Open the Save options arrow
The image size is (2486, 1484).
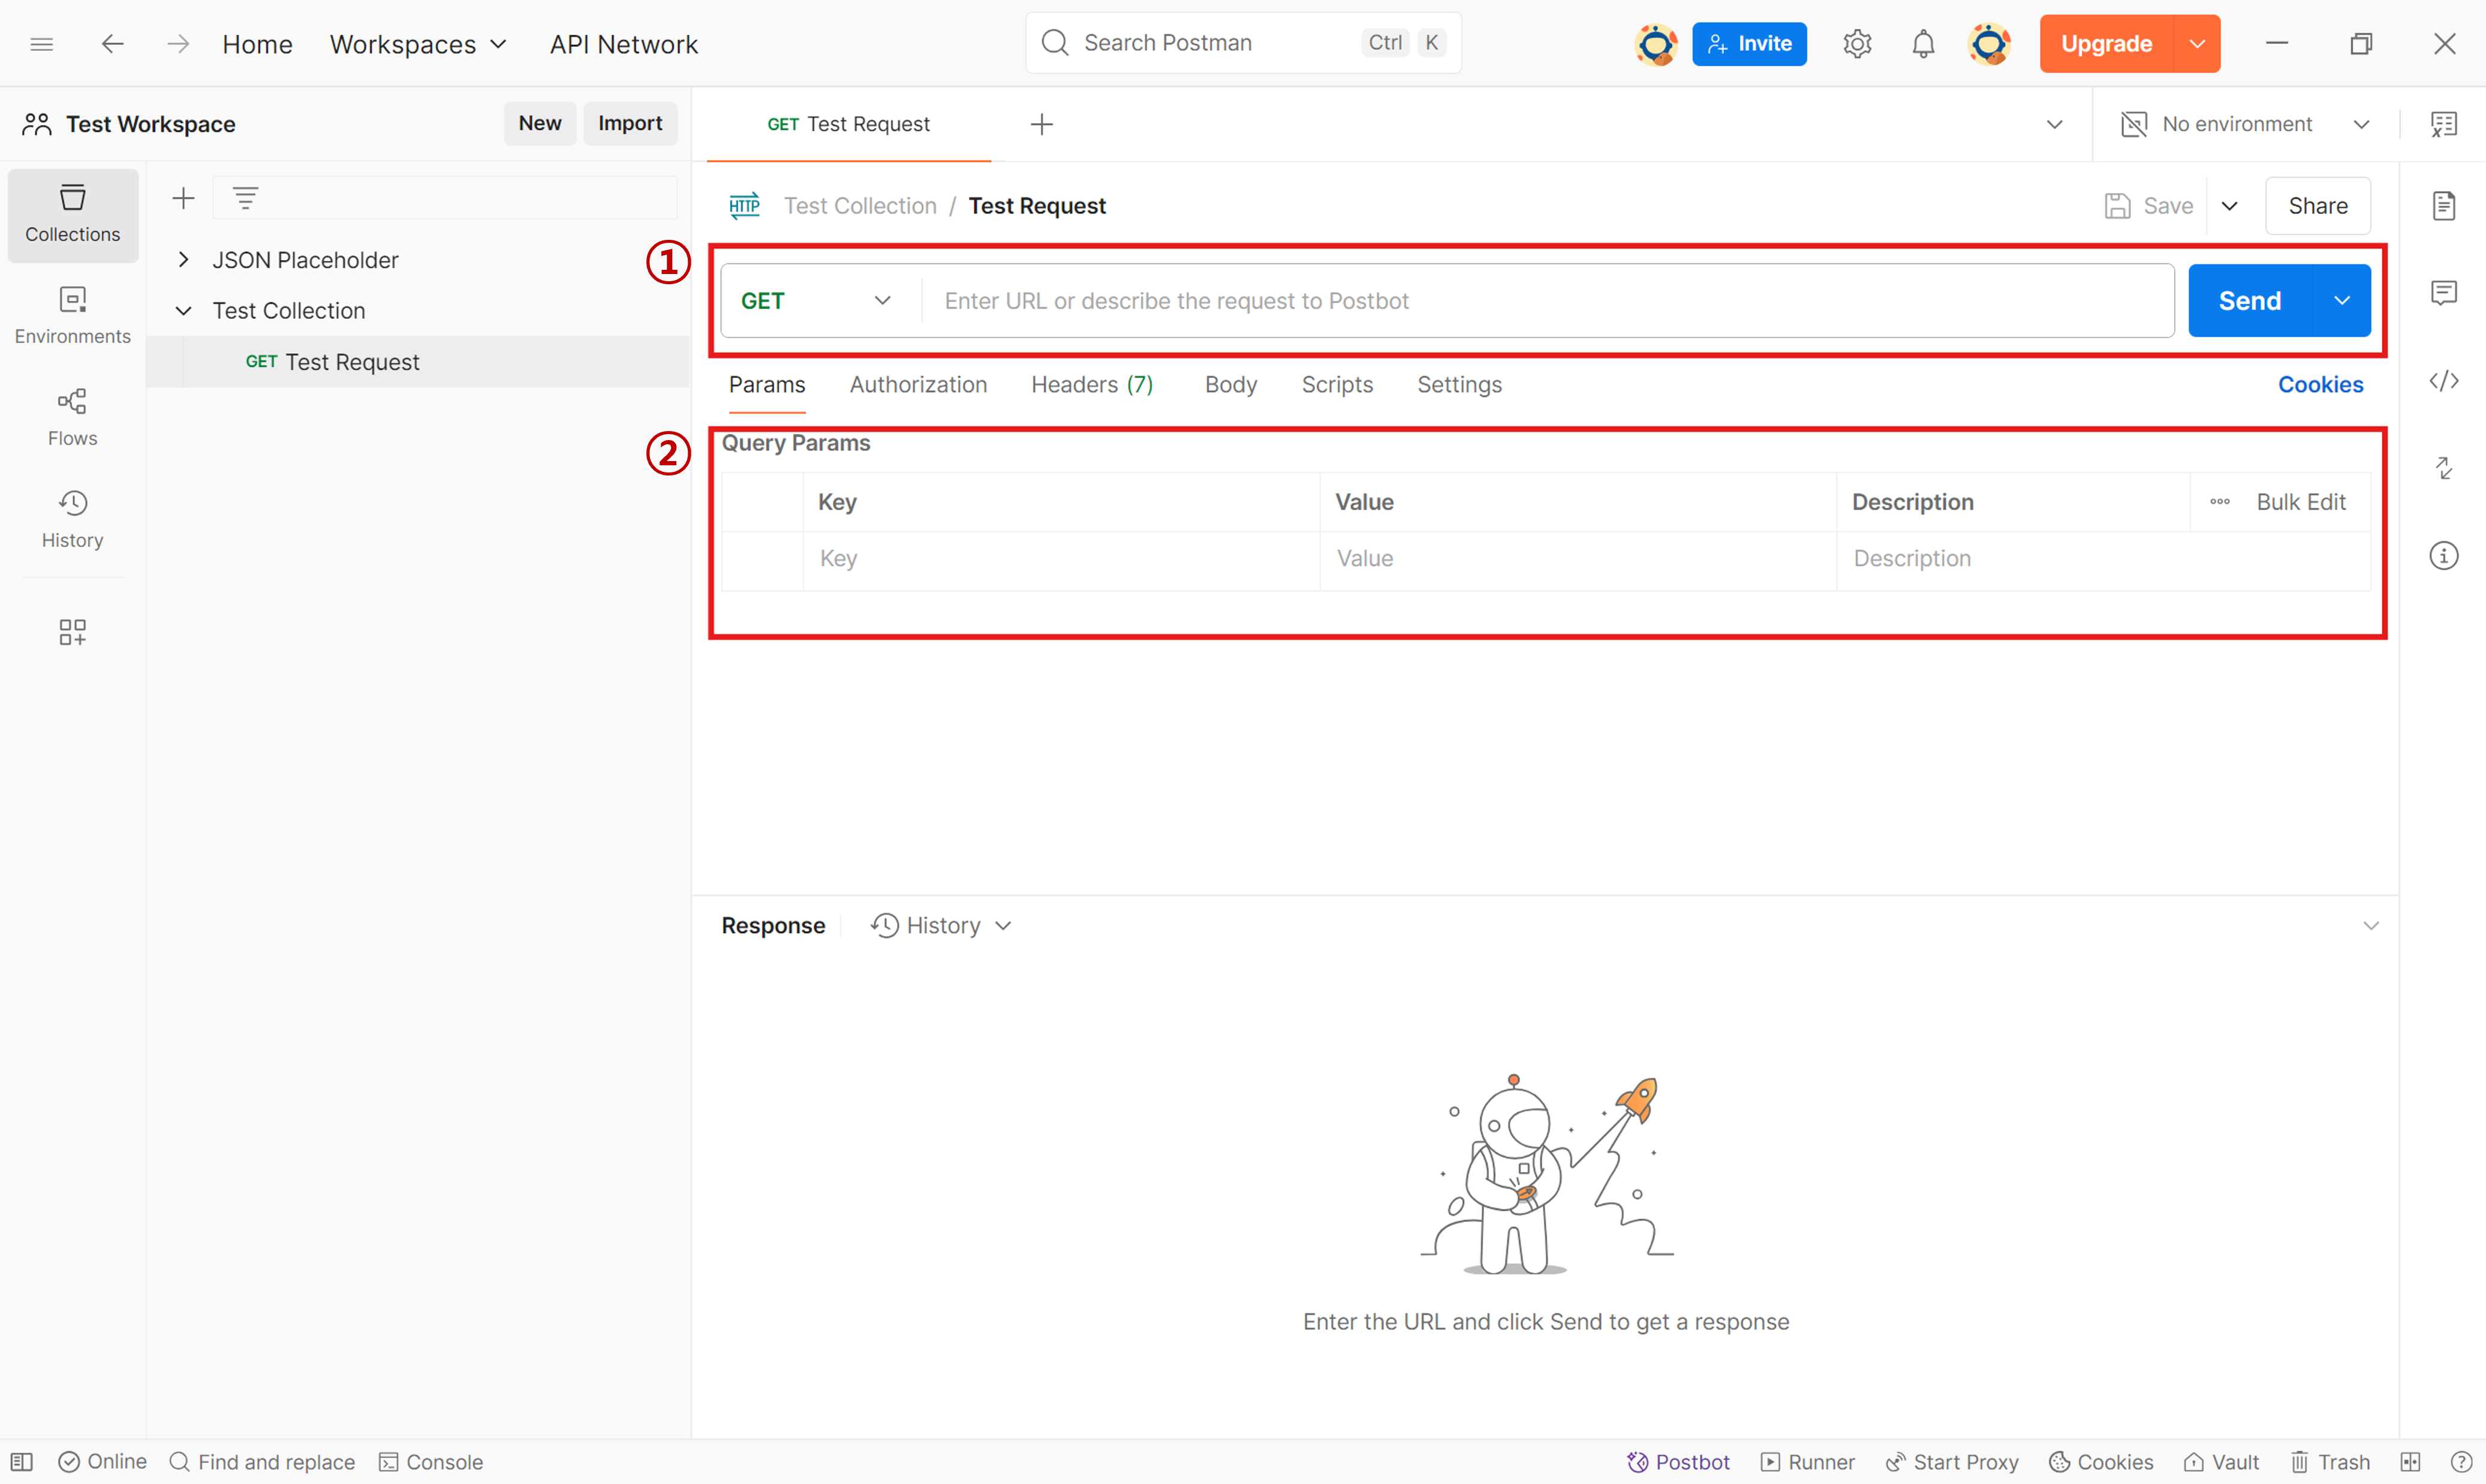2229,206
